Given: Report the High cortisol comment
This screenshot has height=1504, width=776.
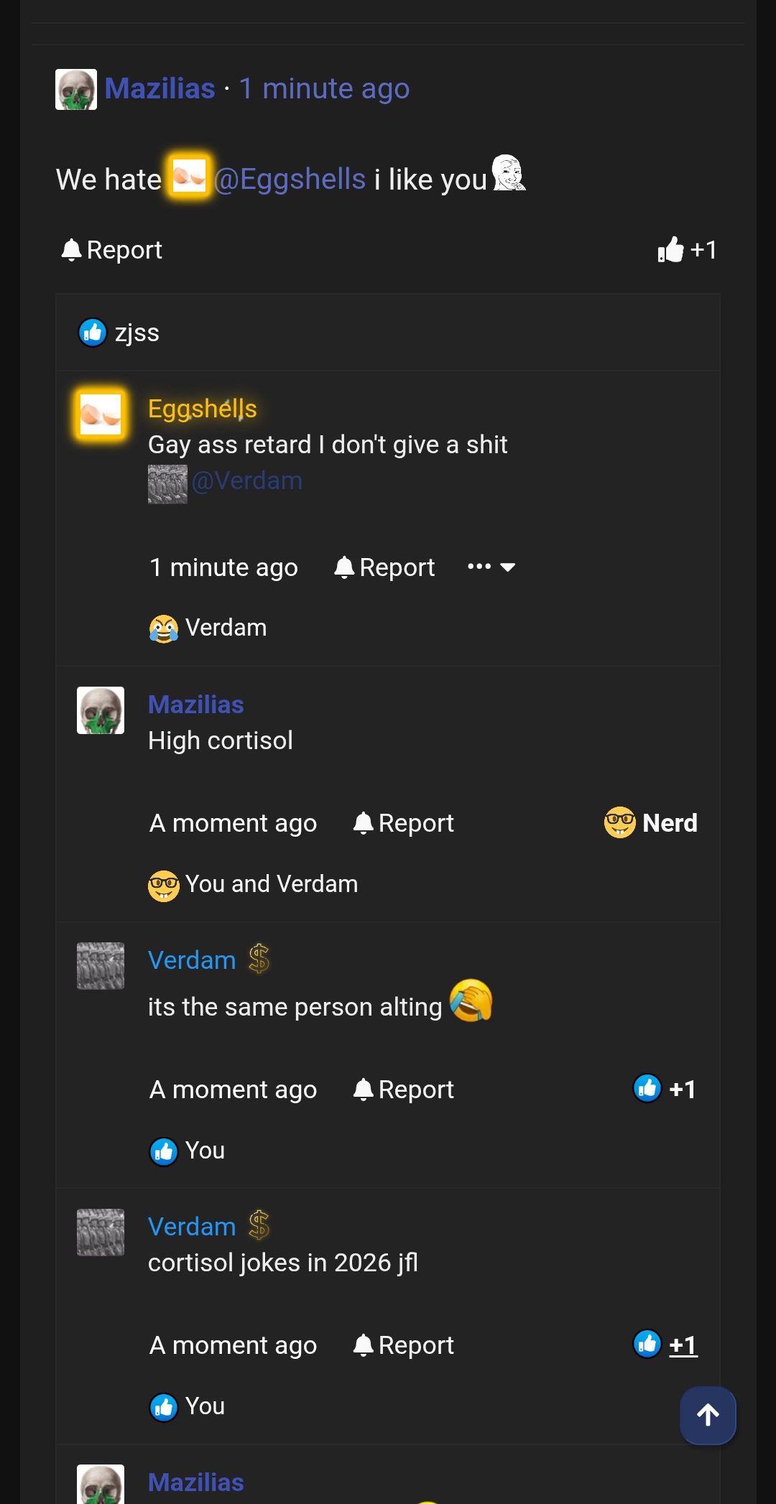Looking at the screenshot, I should point(402,823).
